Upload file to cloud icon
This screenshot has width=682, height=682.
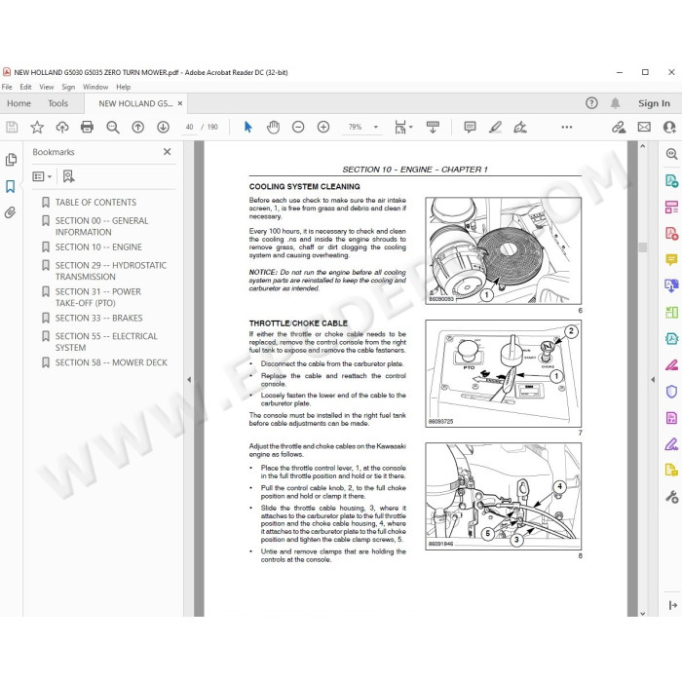pos(62,127)
